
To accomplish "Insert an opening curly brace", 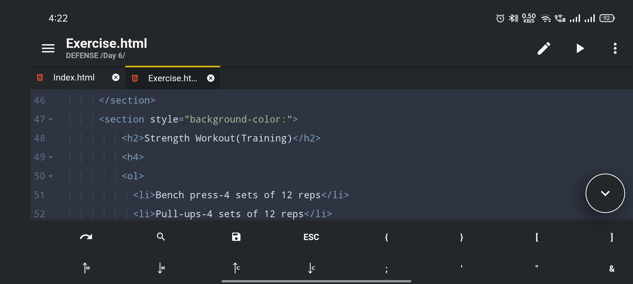I will pyautogui.click(x=386, y=237).
